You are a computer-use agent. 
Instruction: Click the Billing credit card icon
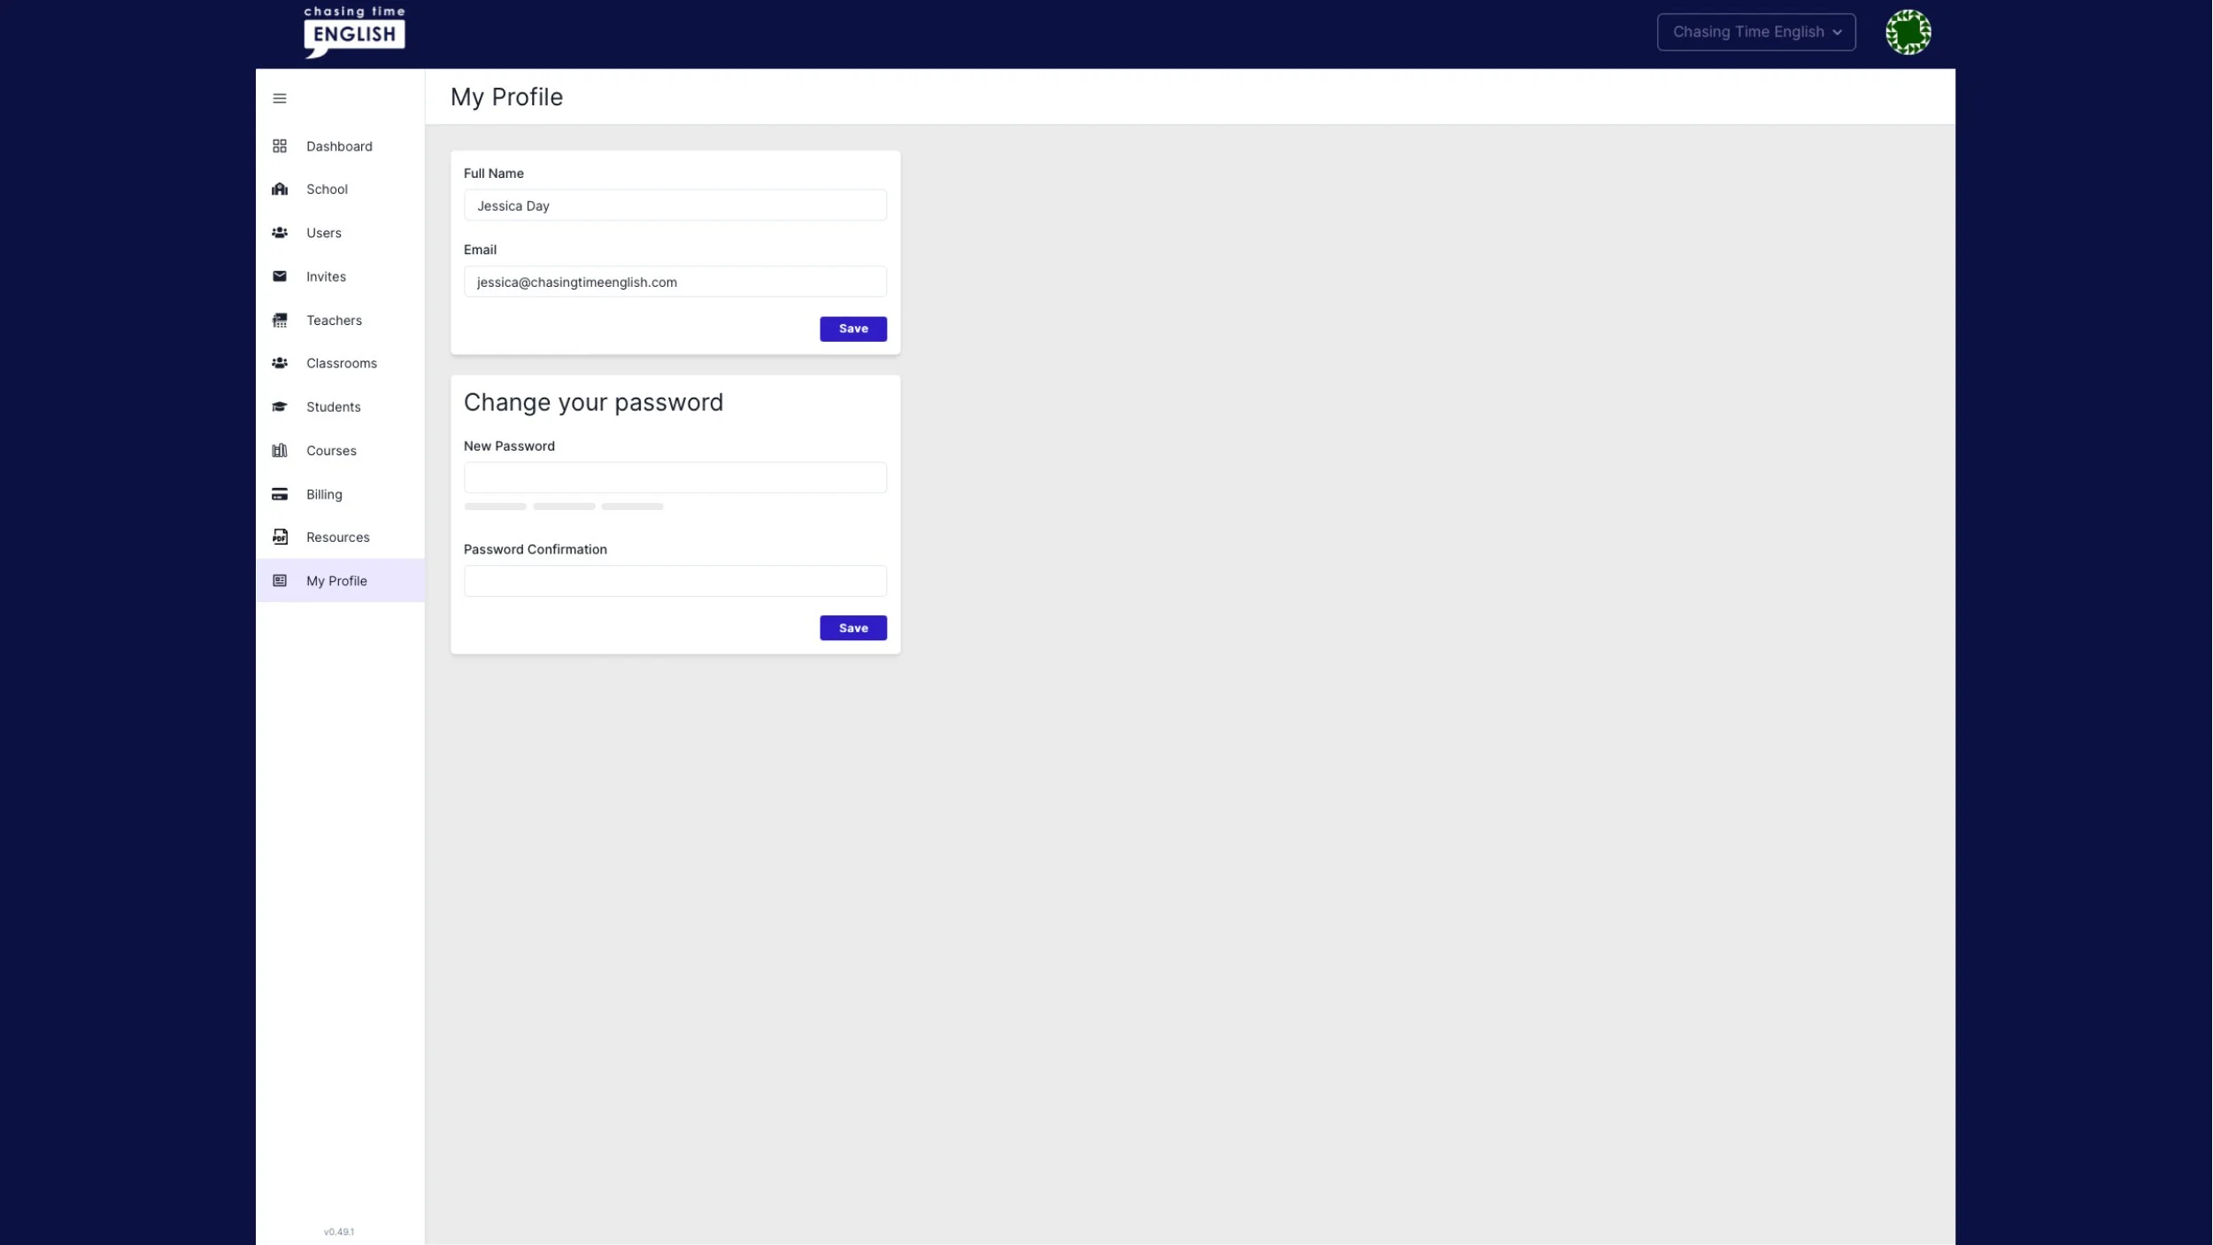(x=280, y=494)
